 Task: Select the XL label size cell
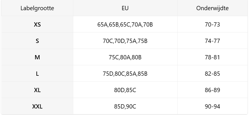coord(37,90)
